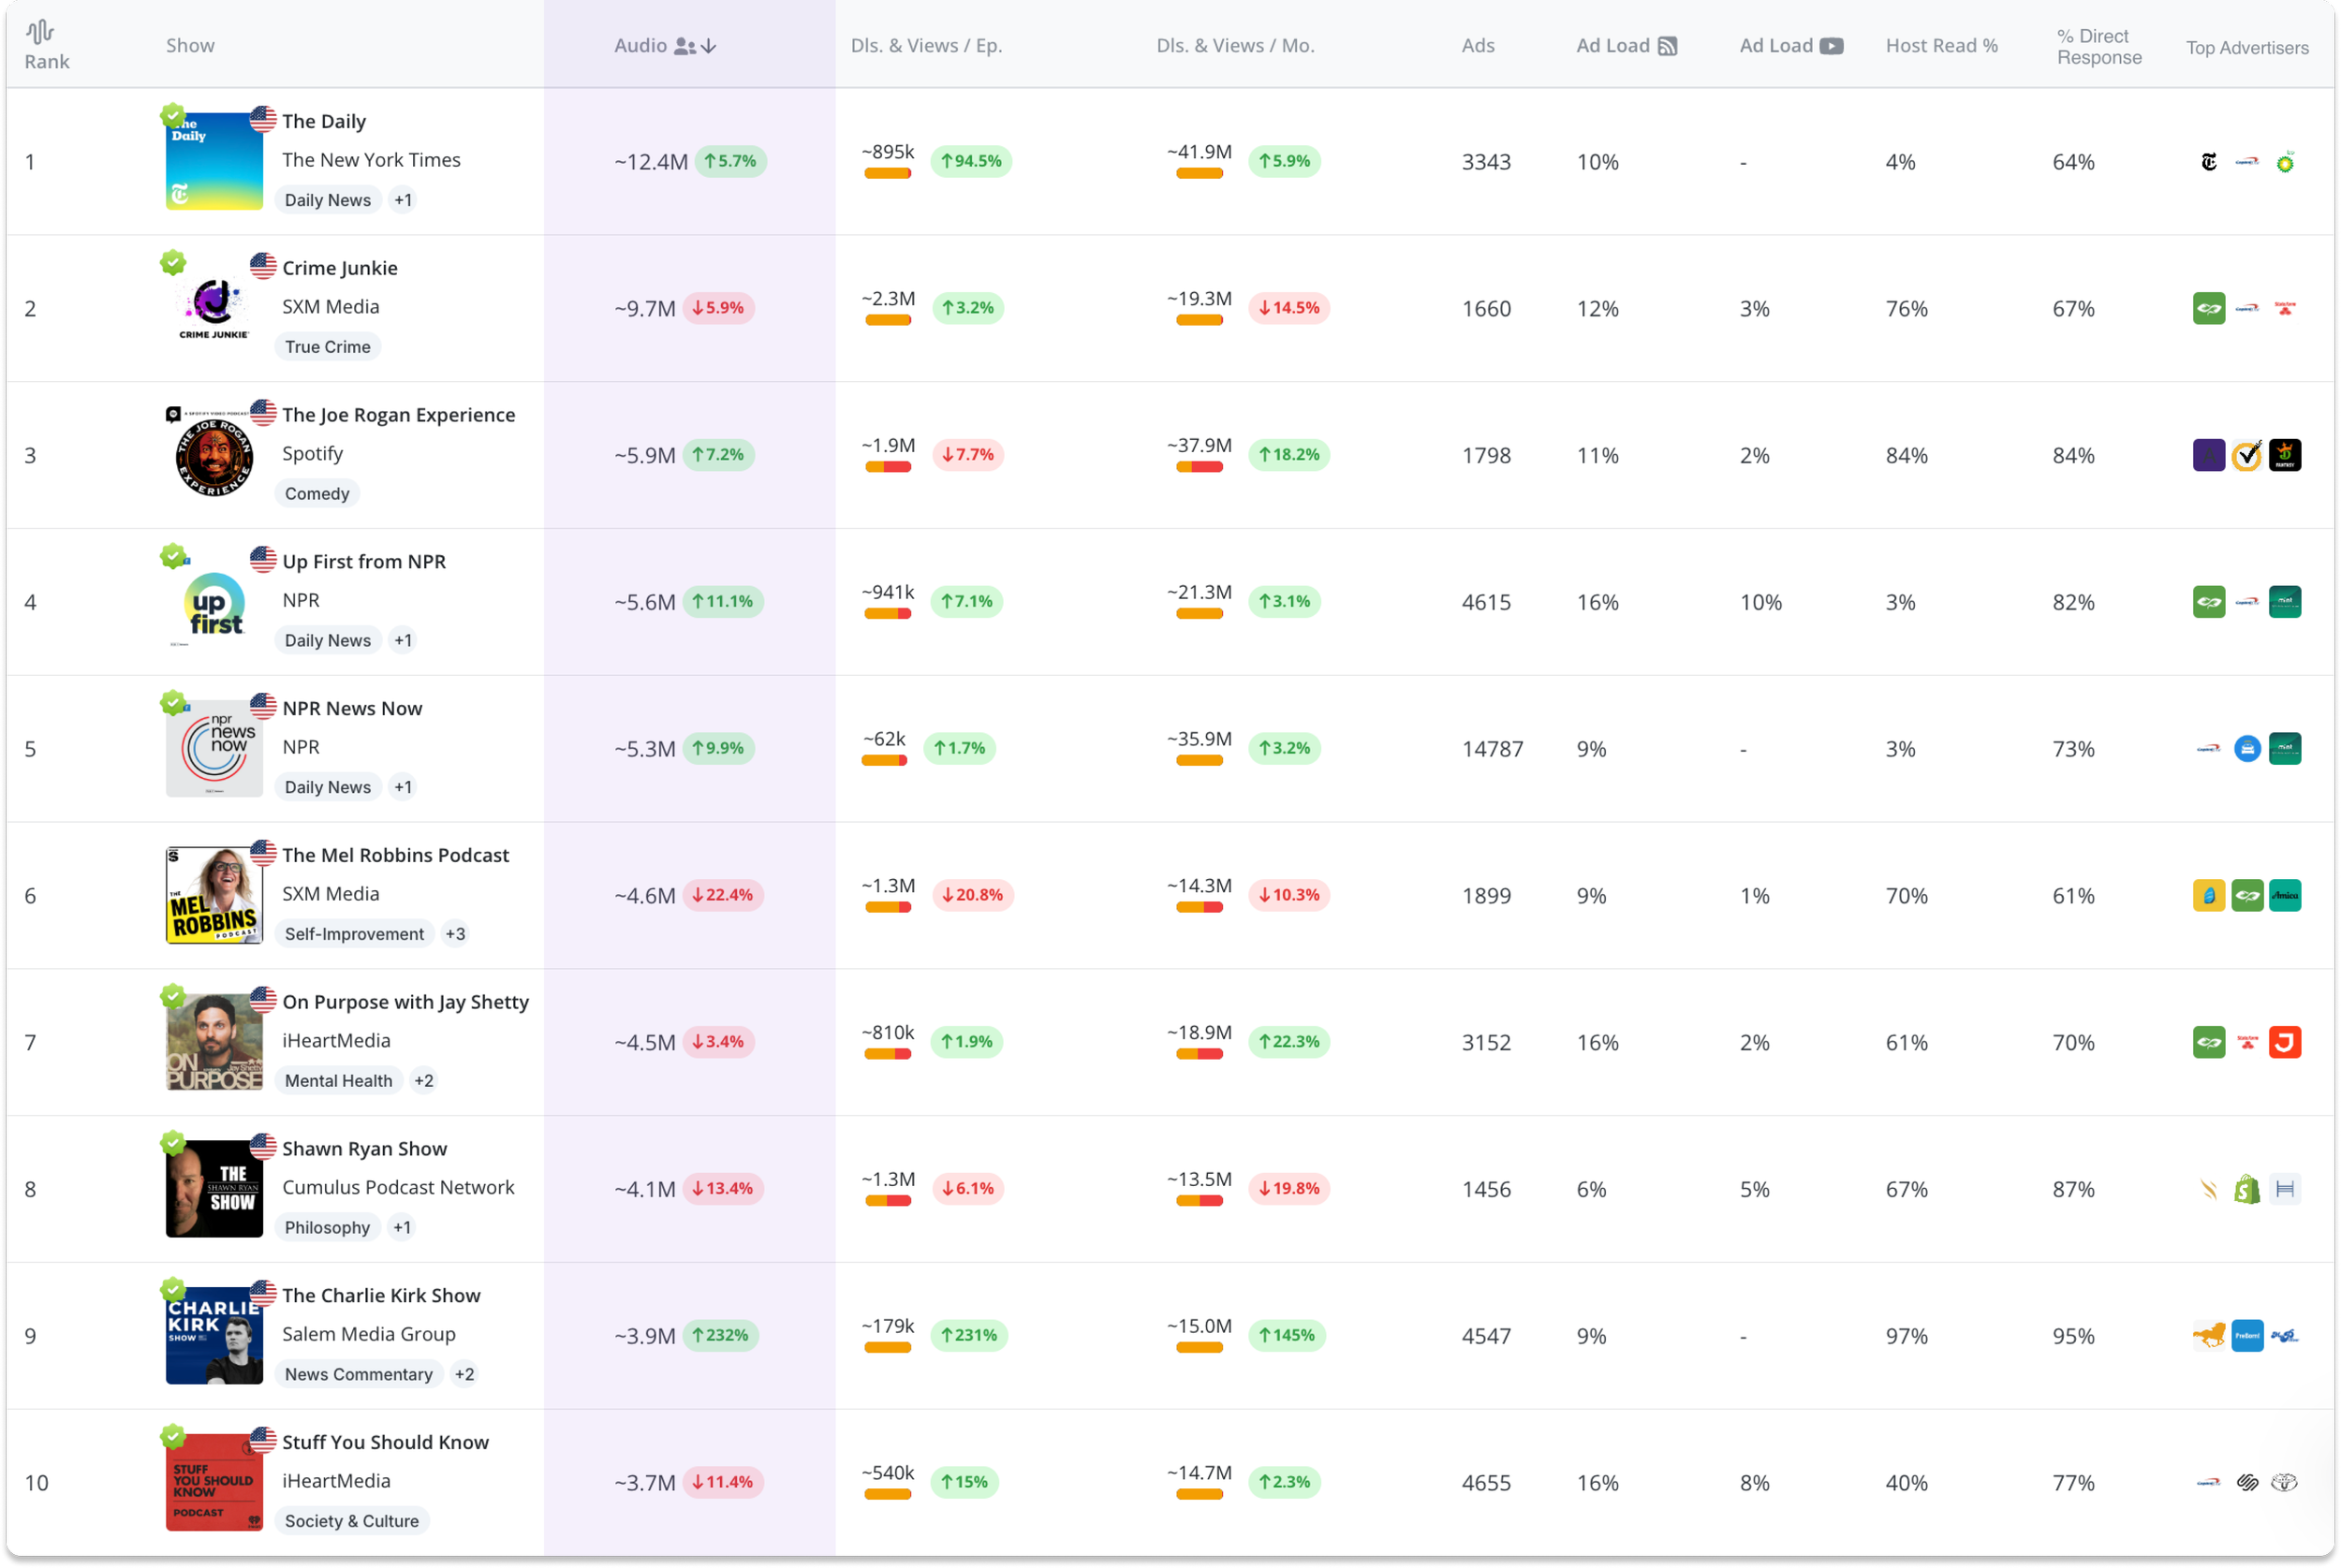Click the State Farm icon for Crime Junkie
The width and height of the screenshot is (2341, 1568).
tap(2285, 308)
